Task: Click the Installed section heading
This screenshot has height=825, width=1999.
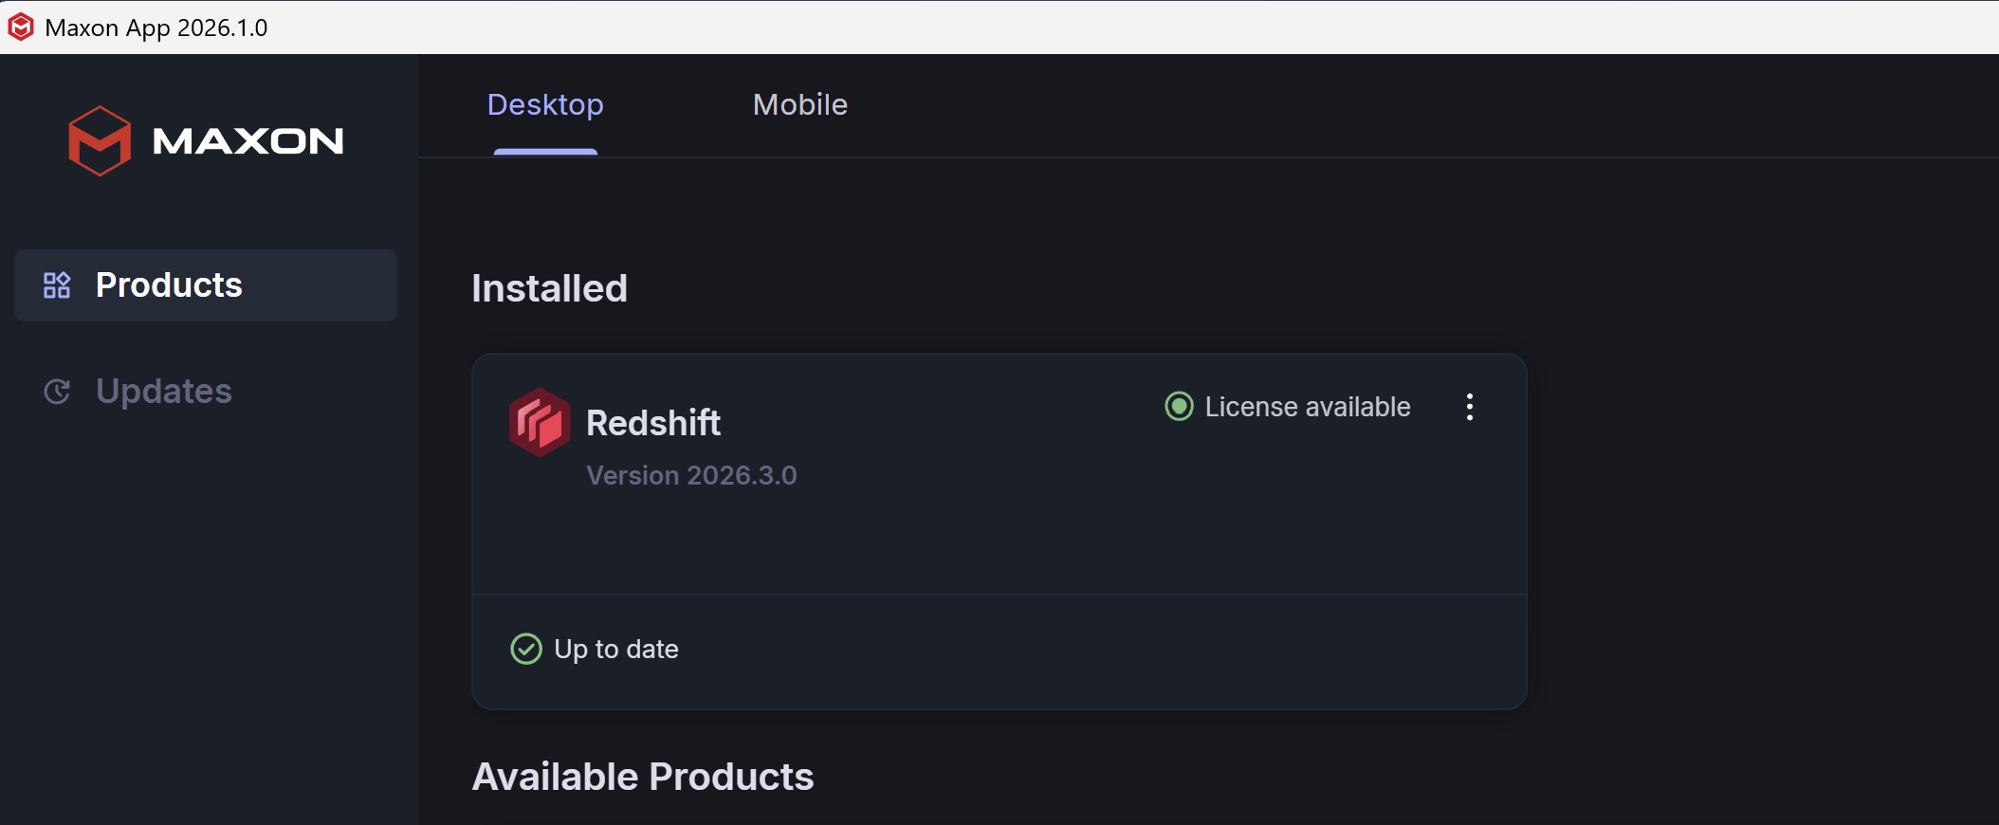Action: pos(550,288)
